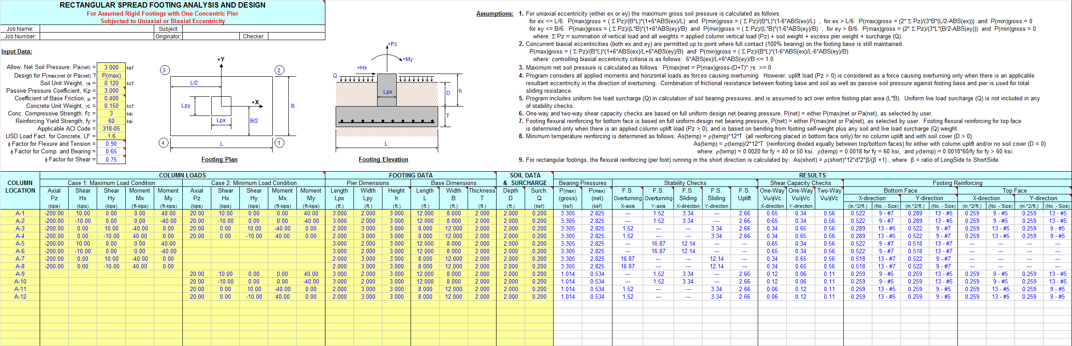Image resolution: width=1072 pixels, height=346 pixels.
Task: Select the Allow. Net Soil Pressure input cell
Action: (x=111, y=68)
